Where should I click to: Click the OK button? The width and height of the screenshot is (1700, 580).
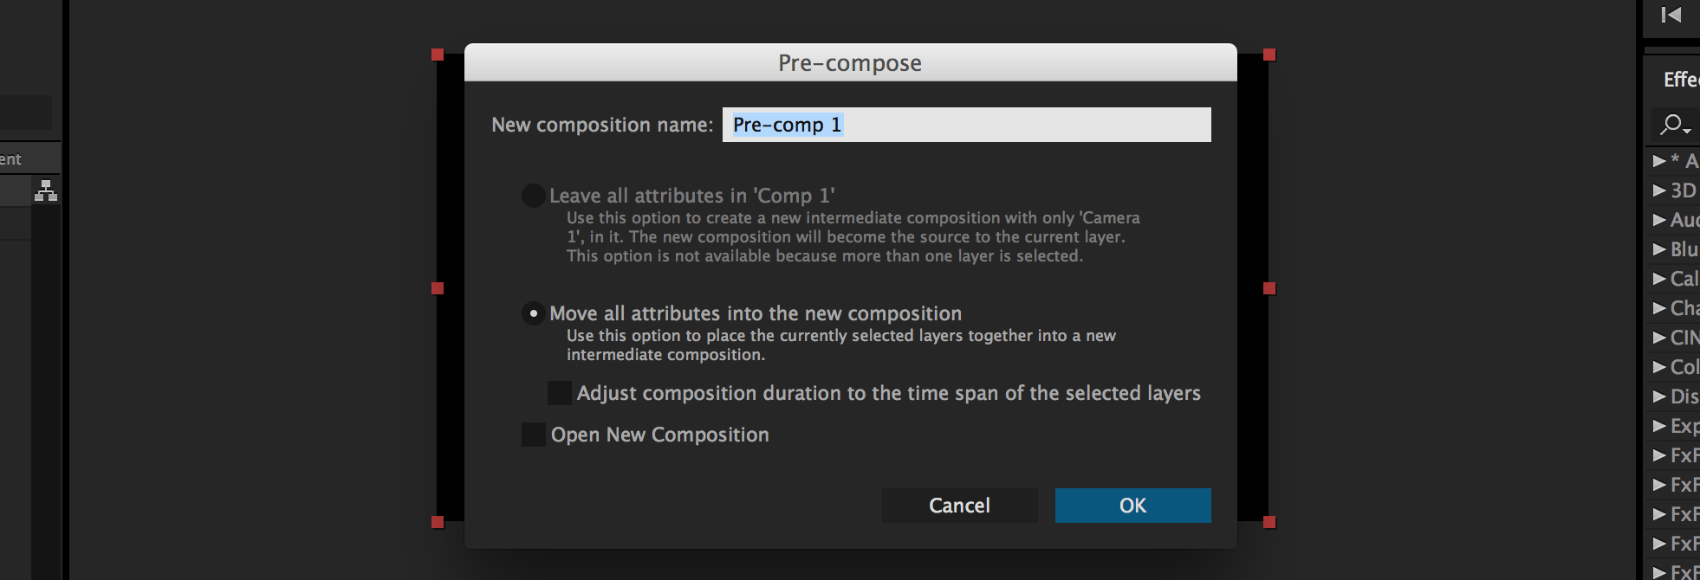(x=1132, y=506)
